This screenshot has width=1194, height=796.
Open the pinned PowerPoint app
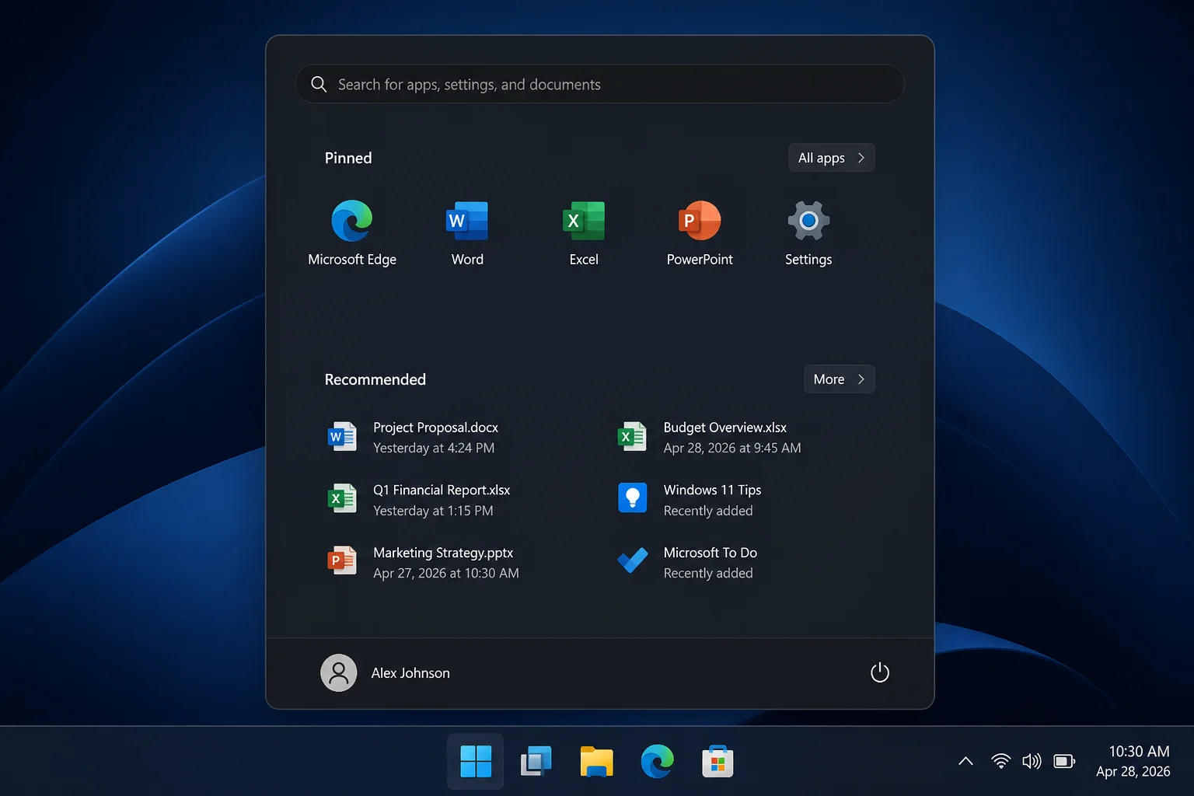tap(700, 221)
